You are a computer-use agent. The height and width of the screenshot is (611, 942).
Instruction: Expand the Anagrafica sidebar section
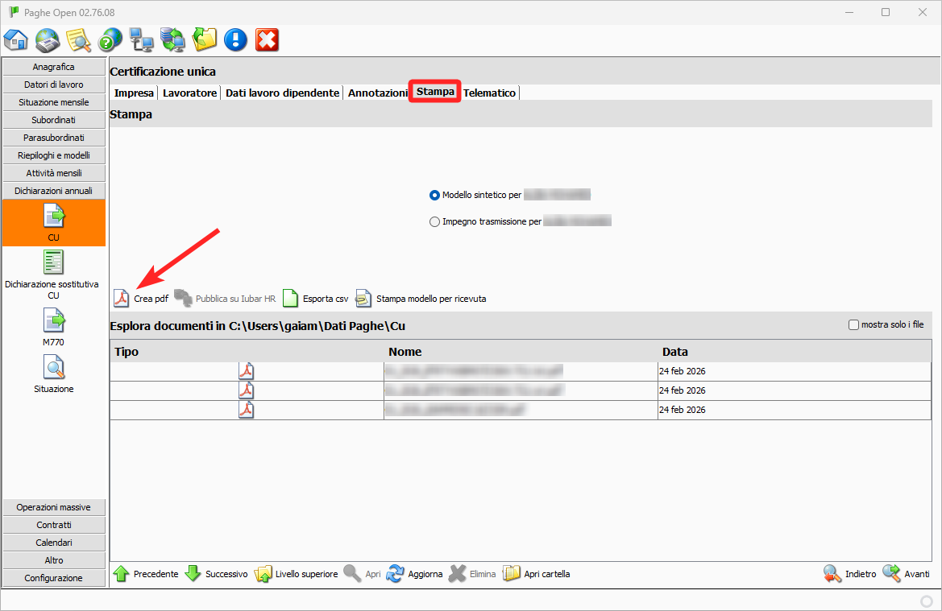(54, 67)
